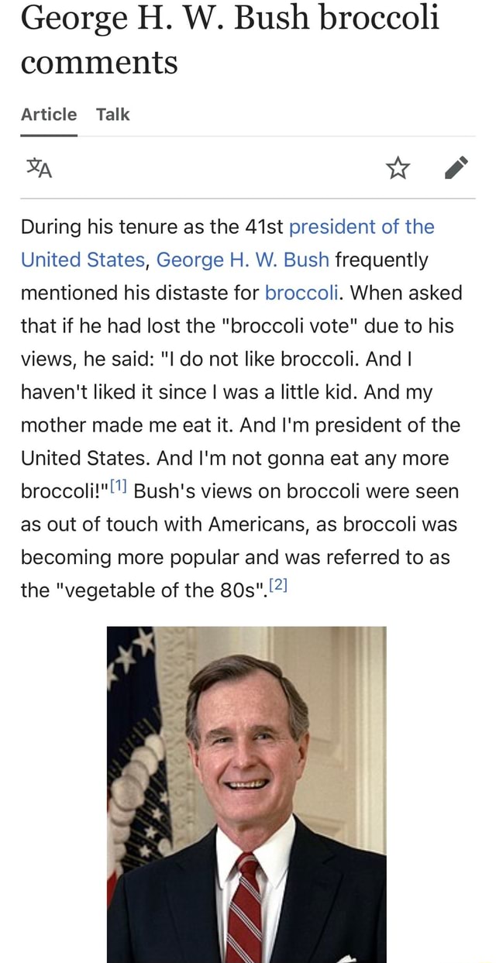This screenshot has height=963, width=496.
Task: Click the 'broccoli' link
Action: click(301, 293)
